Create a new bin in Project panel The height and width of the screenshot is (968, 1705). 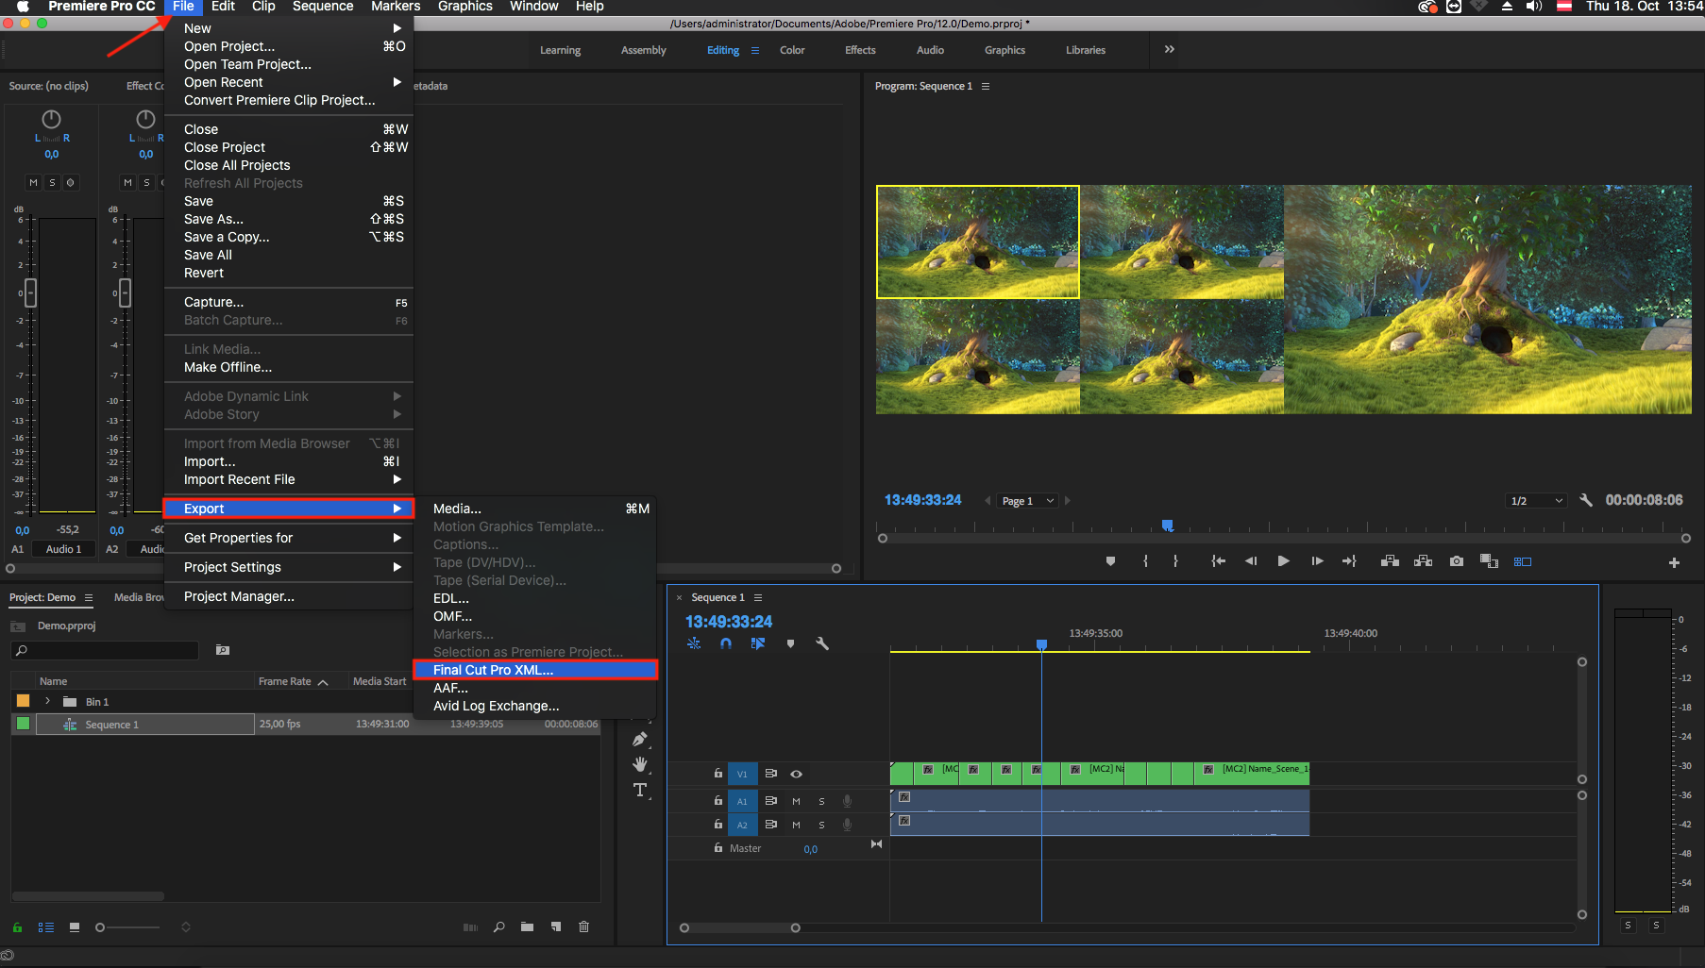527,927
